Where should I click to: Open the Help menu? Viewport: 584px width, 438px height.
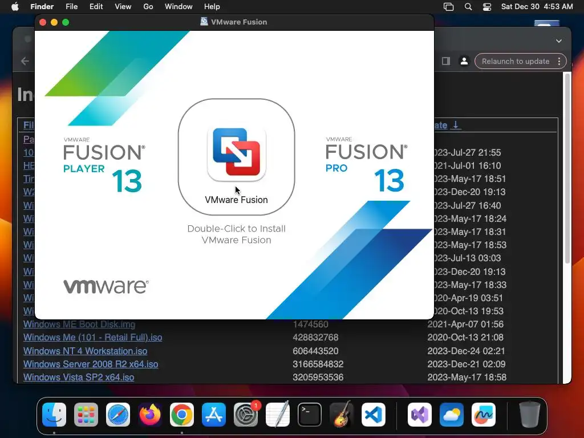click(x=212, y=7)
